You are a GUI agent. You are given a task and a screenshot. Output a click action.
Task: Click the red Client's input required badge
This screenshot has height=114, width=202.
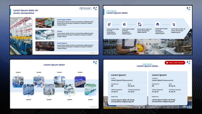(175, 63)
